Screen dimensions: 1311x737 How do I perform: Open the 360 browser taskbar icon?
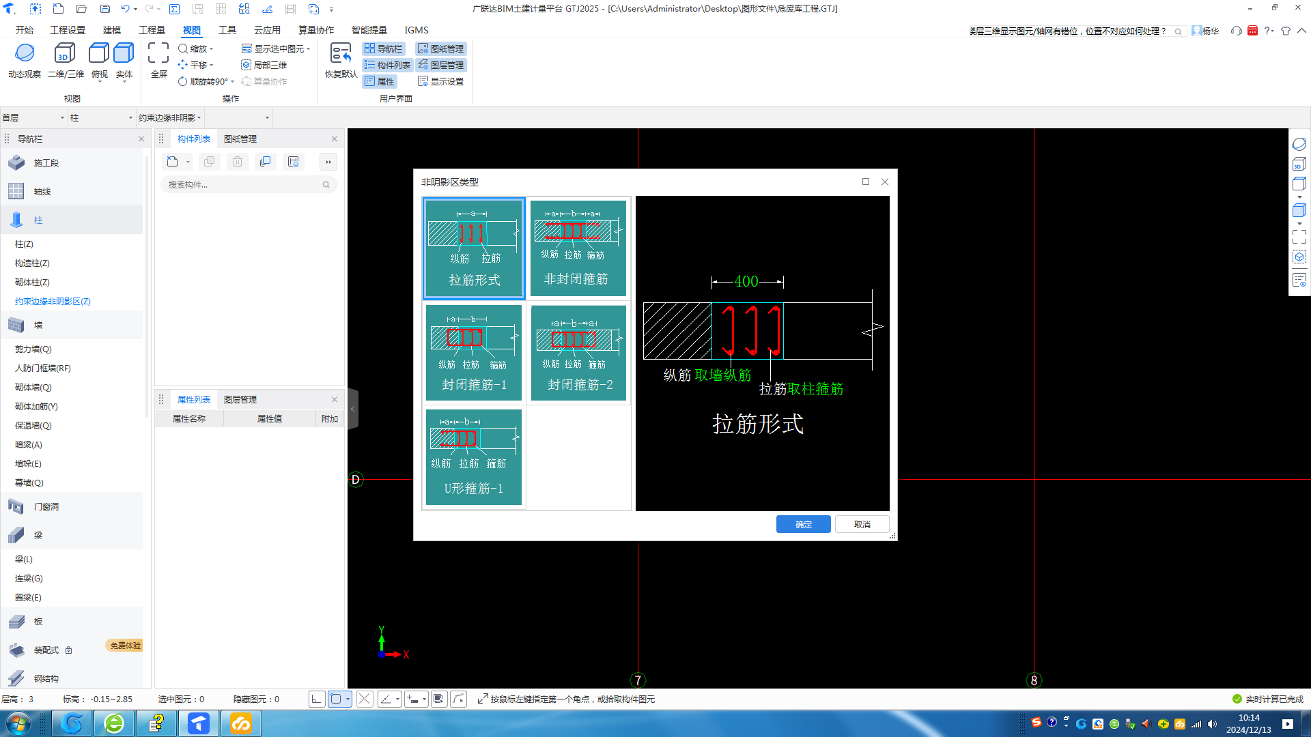click(114, 723)
